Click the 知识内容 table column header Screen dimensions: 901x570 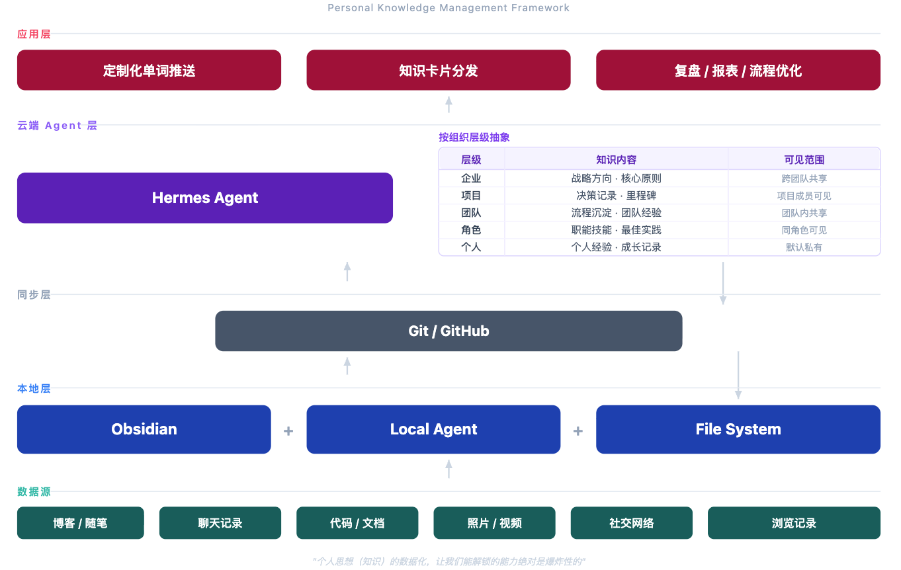pyautogui.click(x=616, y=159)
